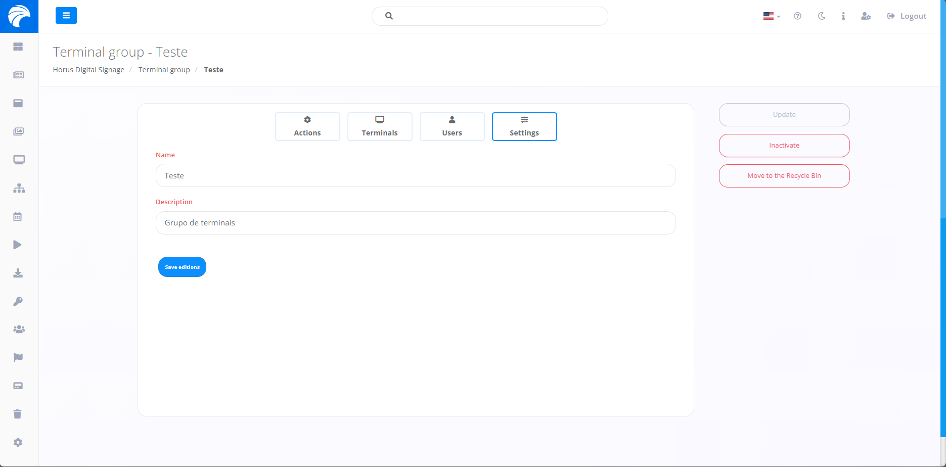946x467 pixels.
Task: Open the download icon in sidebar
Action: (x=18, y=273)
